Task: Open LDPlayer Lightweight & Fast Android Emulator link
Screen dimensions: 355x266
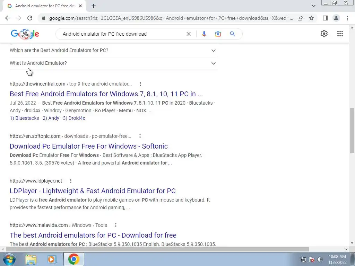Action: tap(93, 191)
